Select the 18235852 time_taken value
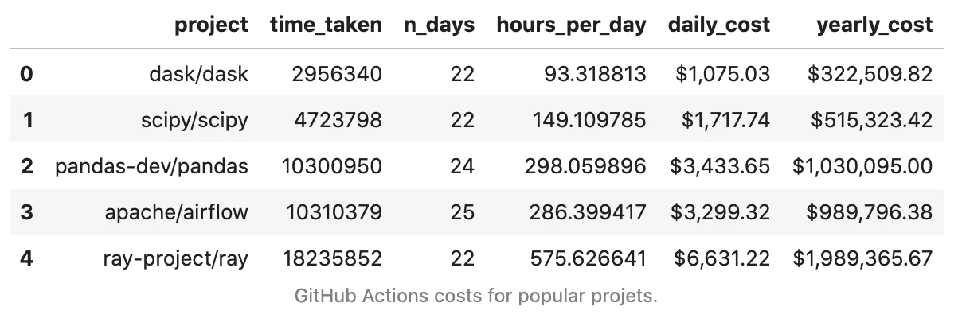The height and width of the screenshot is (318, 962). coord(332,258)
